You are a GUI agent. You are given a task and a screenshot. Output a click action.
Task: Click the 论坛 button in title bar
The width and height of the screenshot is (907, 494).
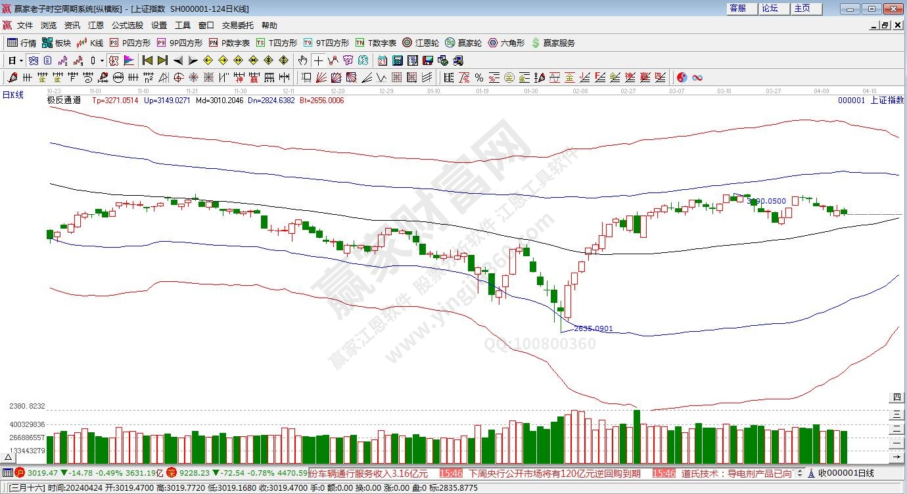coord(770,9)
